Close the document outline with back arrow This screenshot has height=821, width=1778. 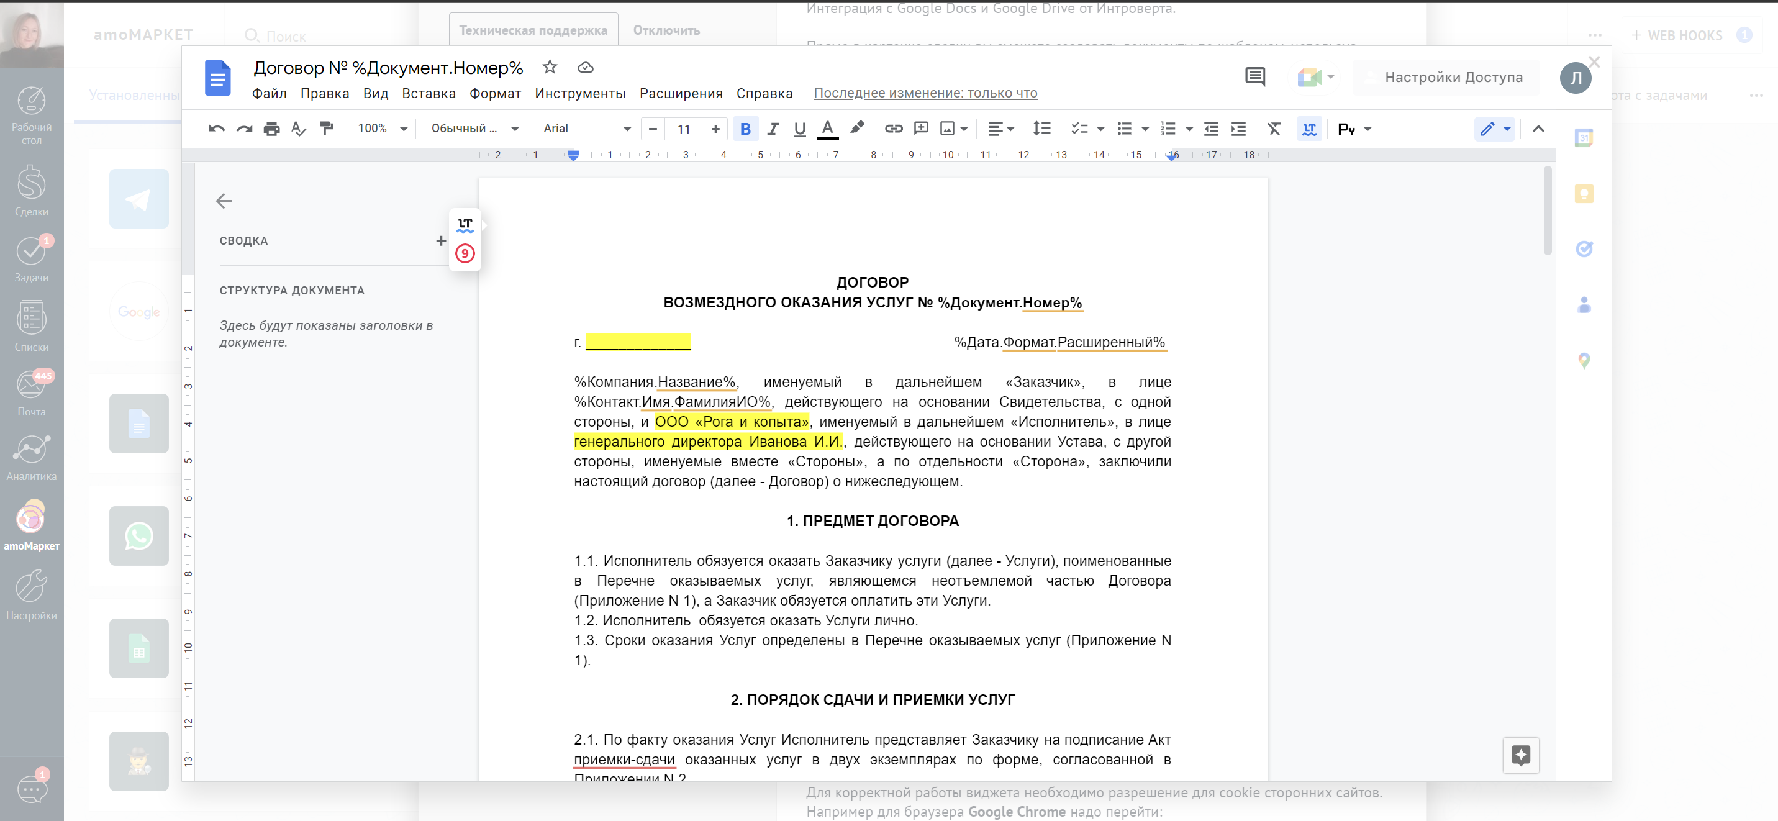[224, 201]
